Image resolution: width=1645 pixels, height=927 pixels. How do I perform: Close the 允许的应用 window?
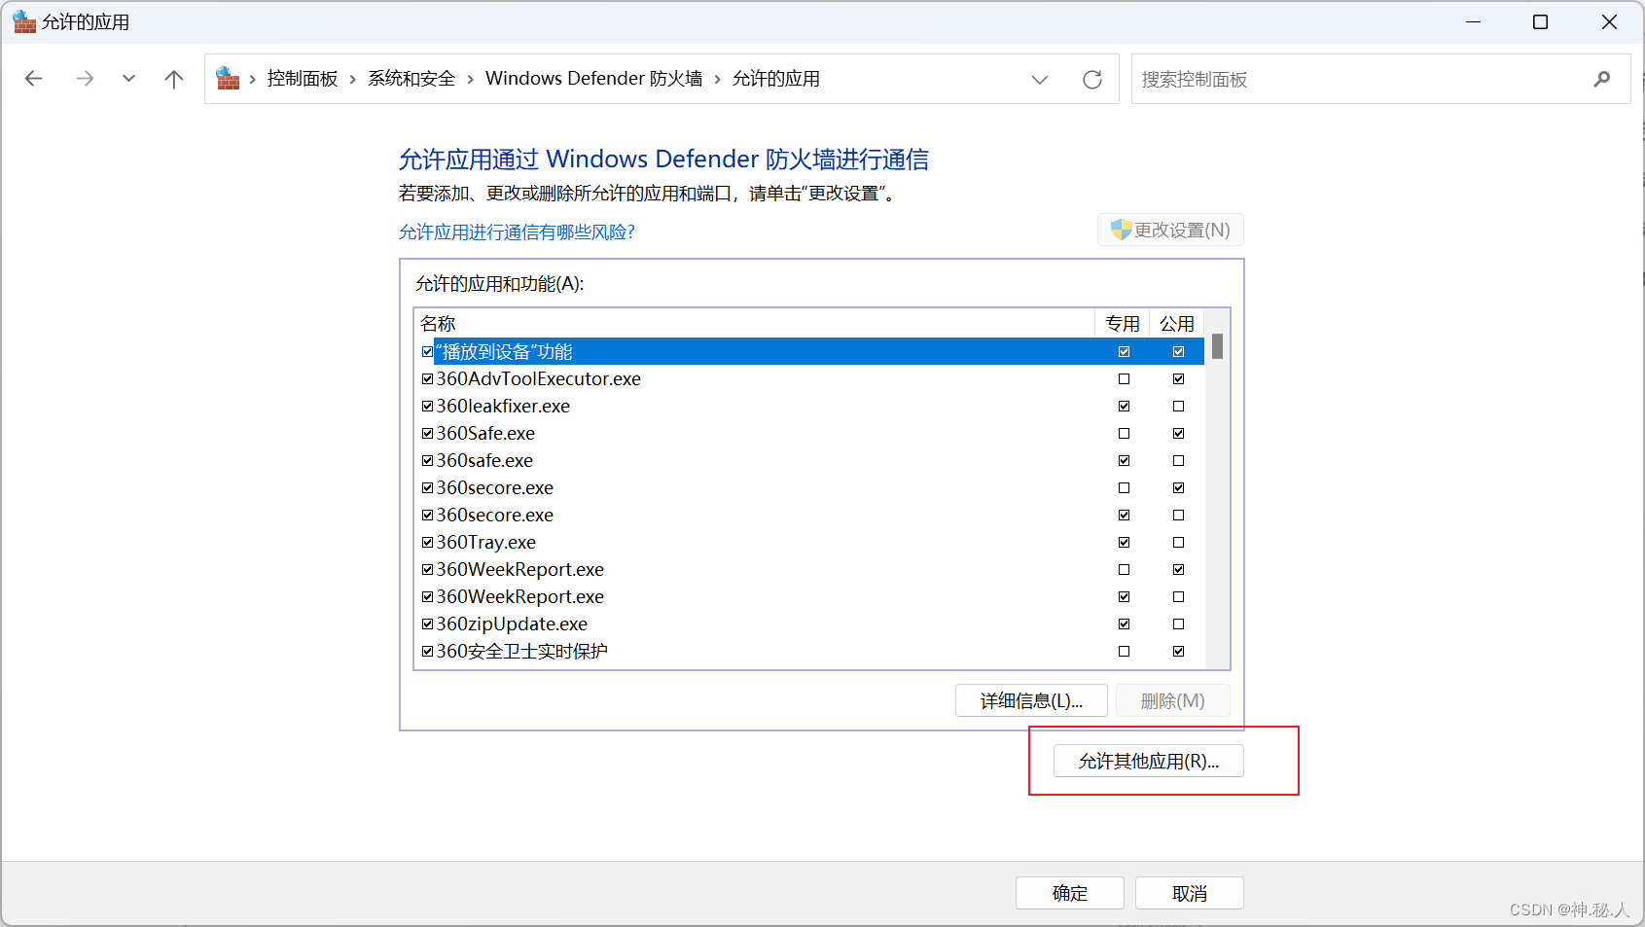(x=1609, y=21)
